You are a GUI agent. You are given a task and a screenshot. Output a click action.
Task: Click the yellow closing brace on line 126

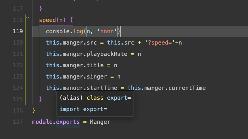click(34, 110)
